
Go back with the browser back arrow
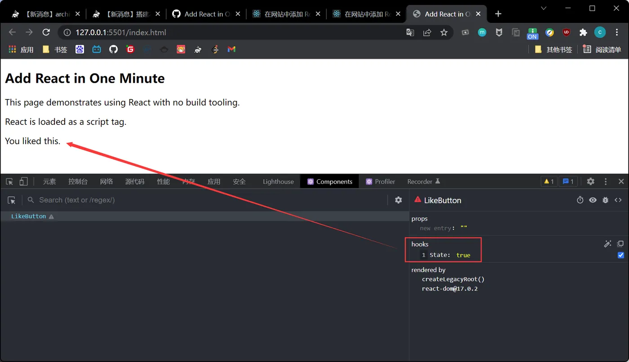click(x=12, y=32)
